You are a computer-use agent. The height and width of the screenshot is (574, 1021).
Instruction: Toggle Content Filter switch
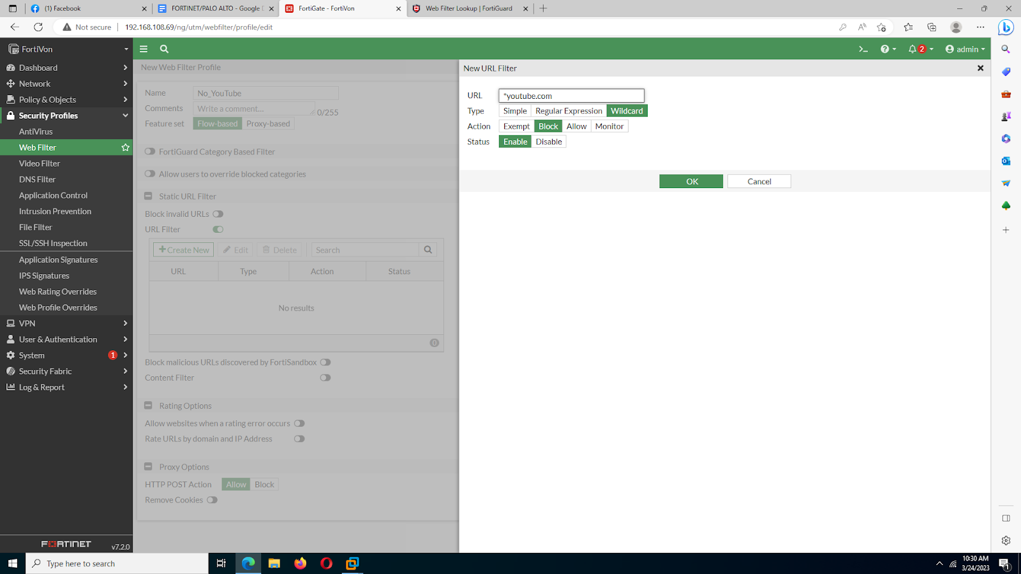tap(325, 378)
